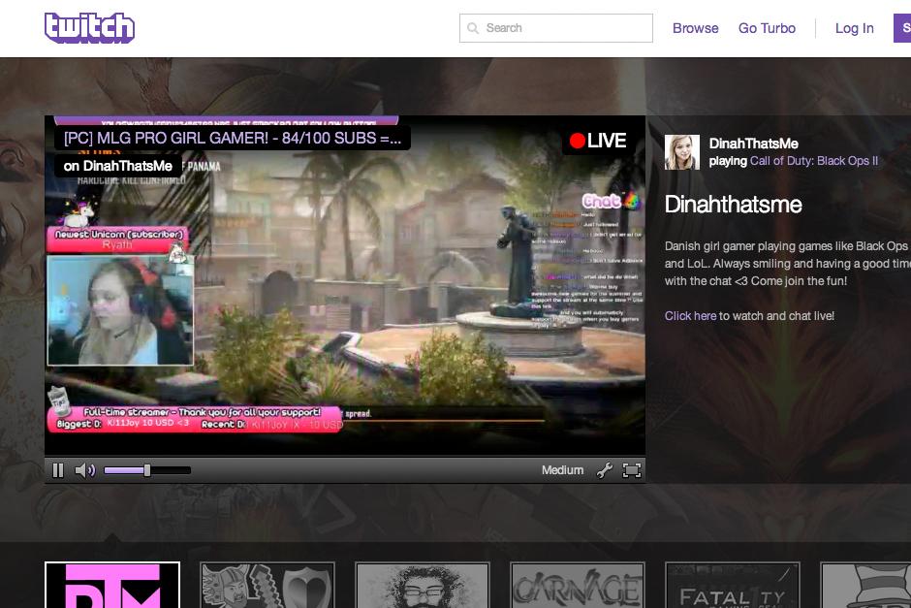911x608 pixels.
Task: Select Go Turbo from the navigation
Action: (x=767, y=28)
